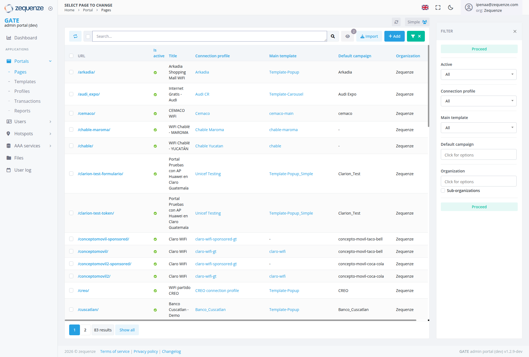Open the Active filter dropdown
The image size is (529, 357).
point(479,74)
